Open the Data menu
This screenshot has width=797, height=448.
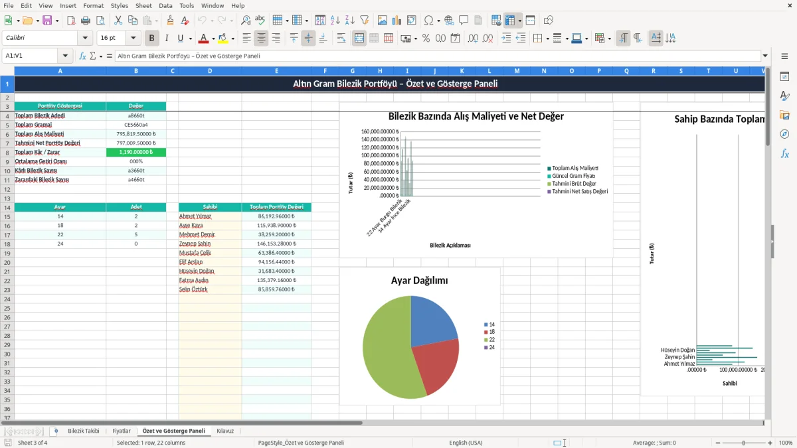165,5
